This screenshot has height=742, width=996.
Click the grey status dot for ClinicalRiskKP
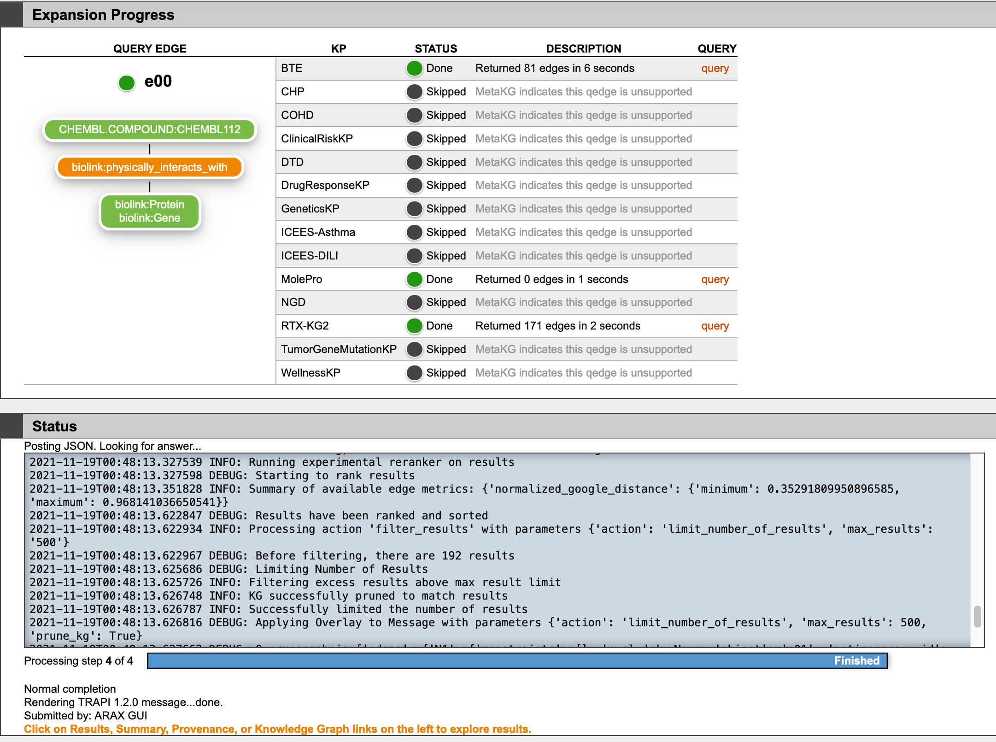[x=415, y=139]
